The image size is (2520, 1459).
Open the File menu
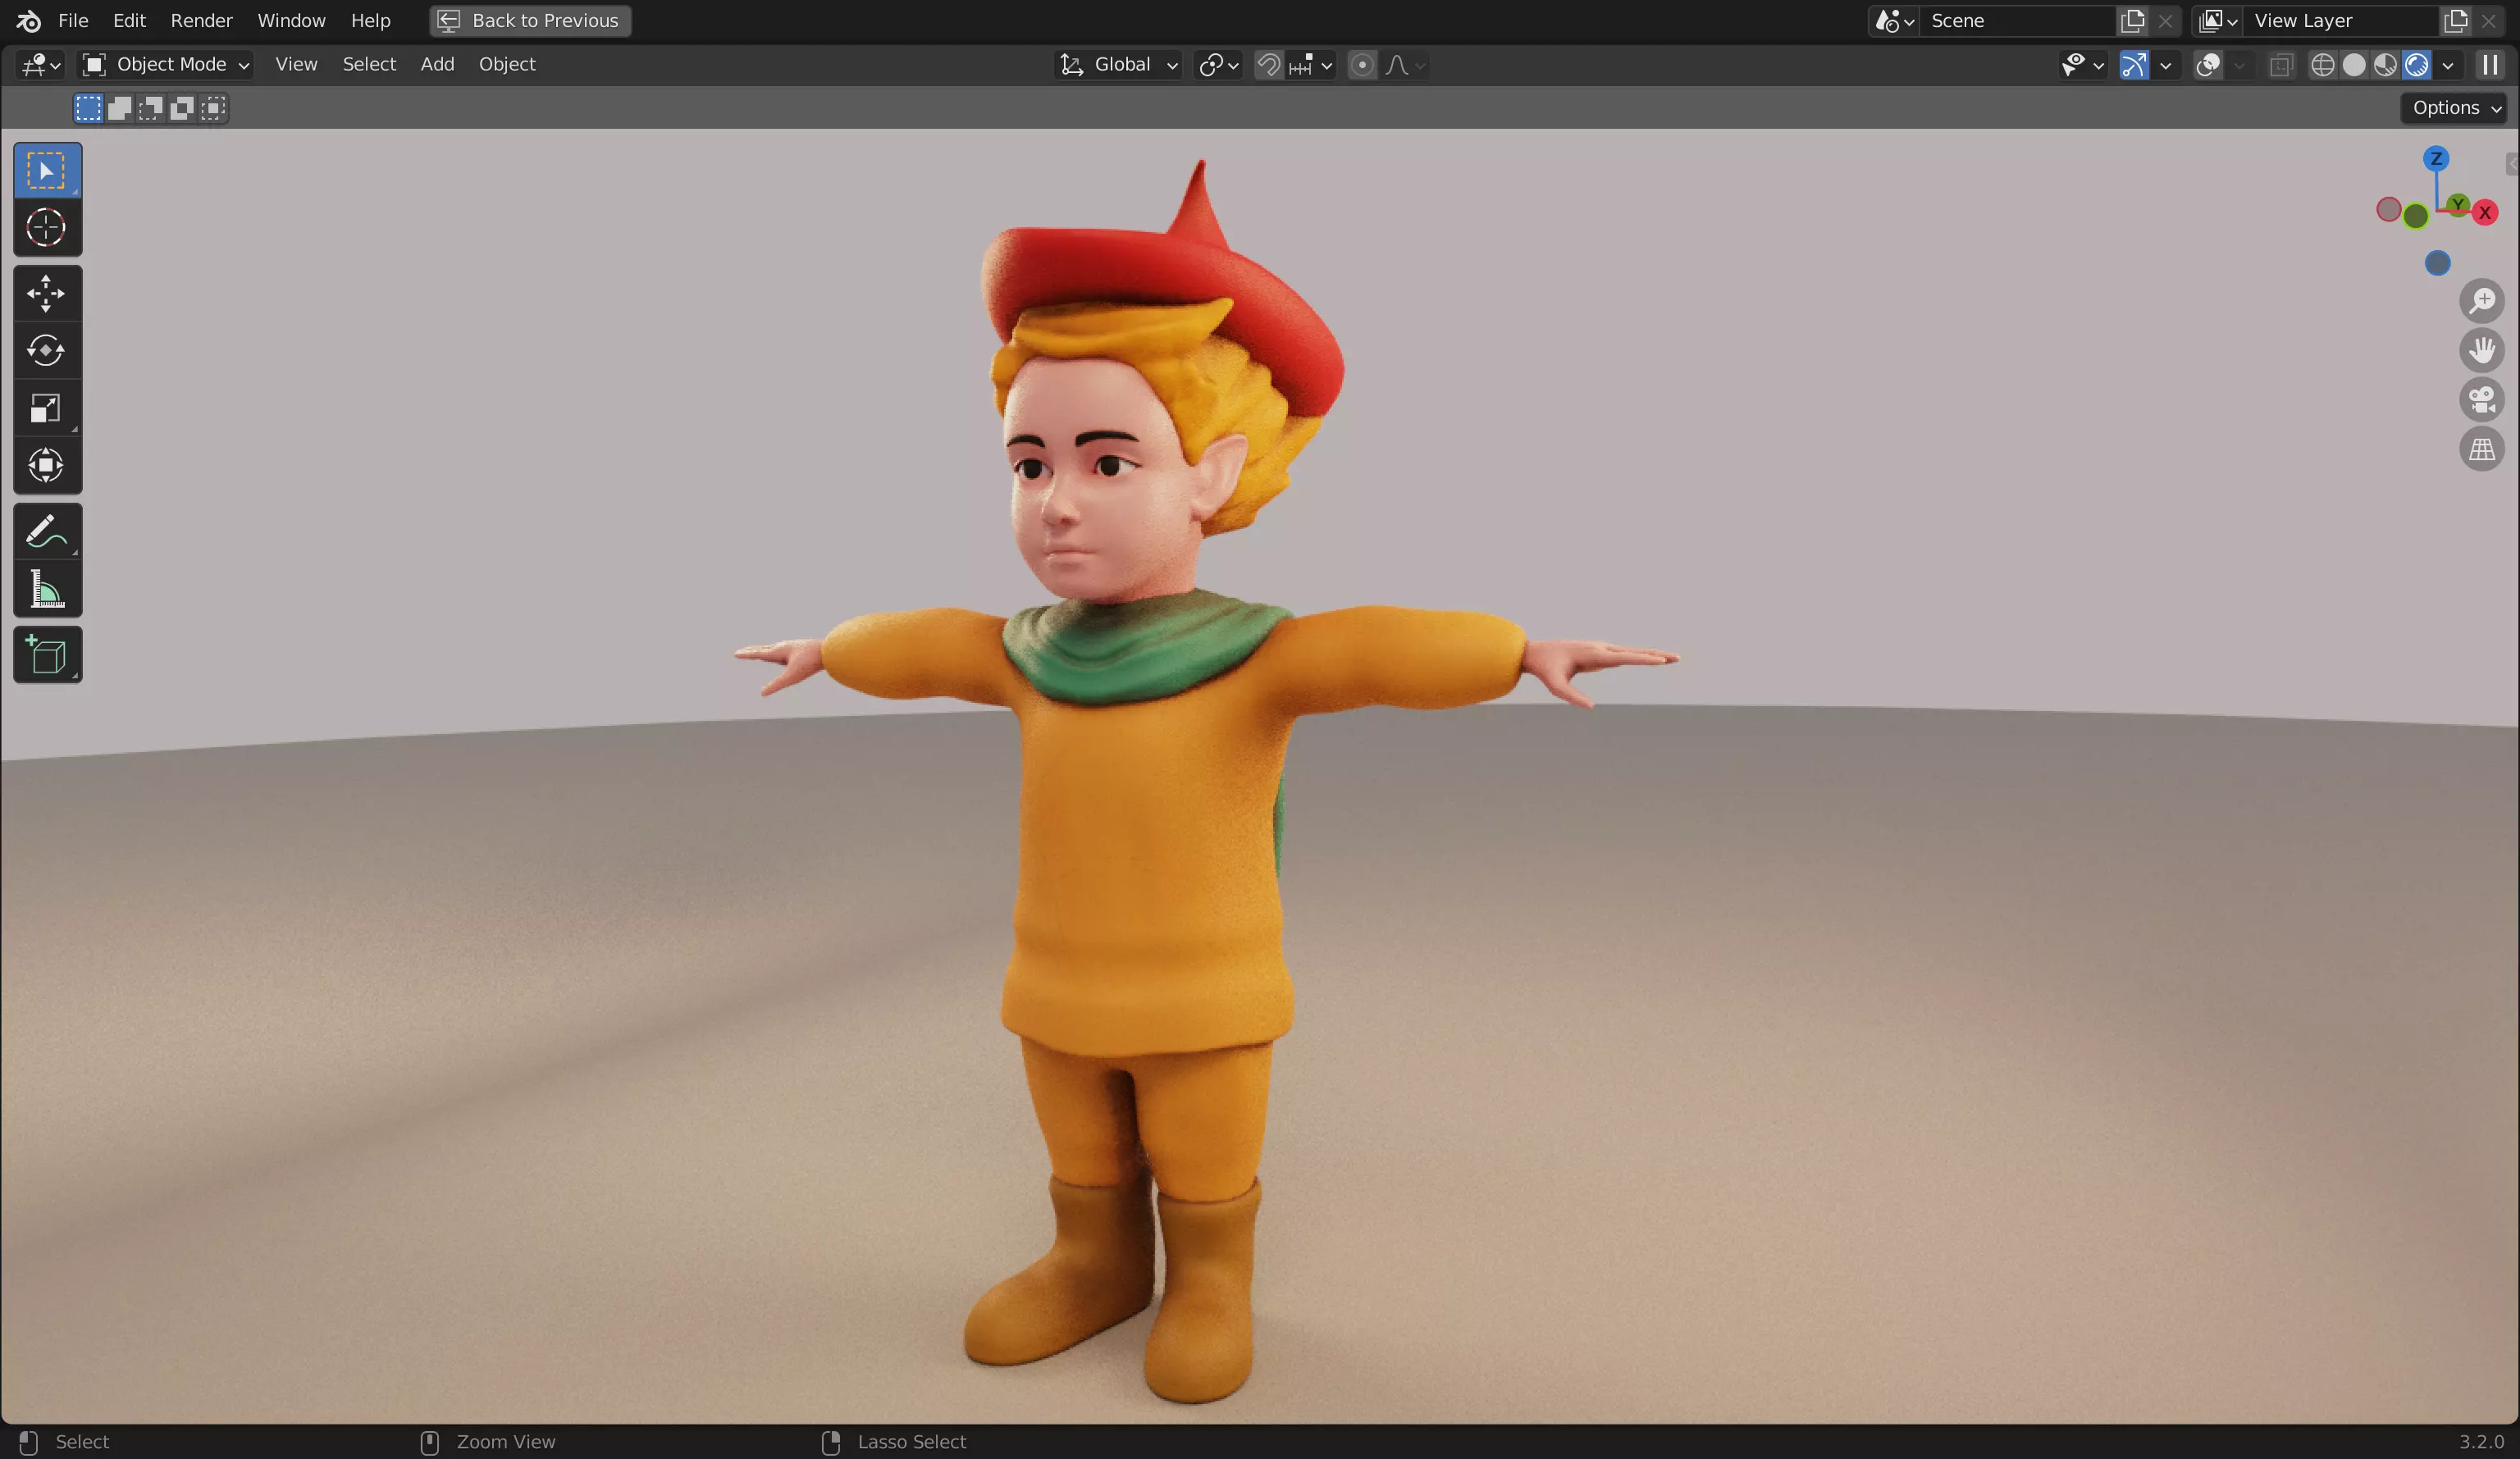tap(73, 20)
